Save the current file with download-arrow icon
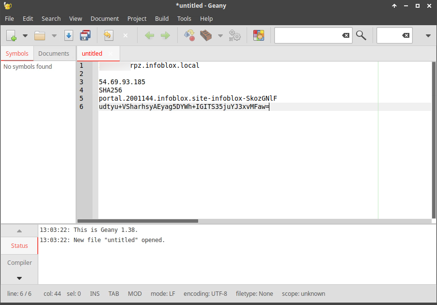 tap(69, 35)
